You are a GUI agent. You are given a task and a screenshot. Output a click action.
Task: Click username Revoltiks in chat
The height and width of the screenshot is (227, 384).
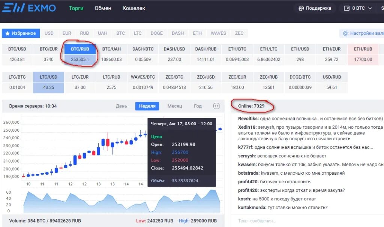(x=248, y=119)
